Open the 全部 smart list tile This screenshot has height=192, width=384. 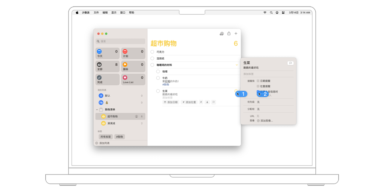108,67
